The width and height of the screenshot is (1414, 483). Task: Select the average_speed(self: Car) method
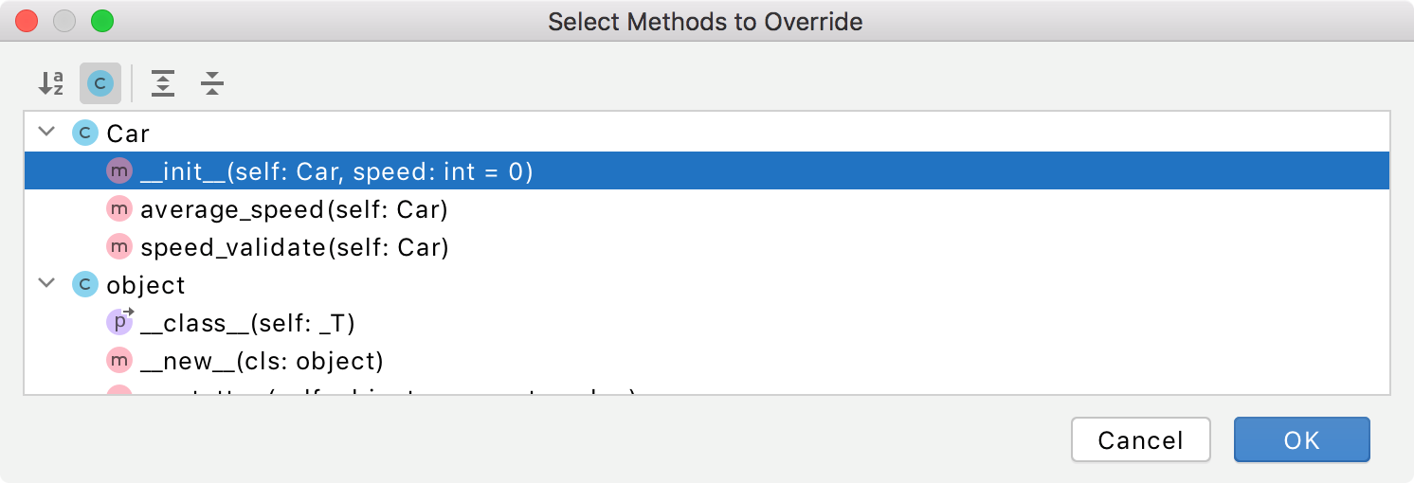coord(707,209)
